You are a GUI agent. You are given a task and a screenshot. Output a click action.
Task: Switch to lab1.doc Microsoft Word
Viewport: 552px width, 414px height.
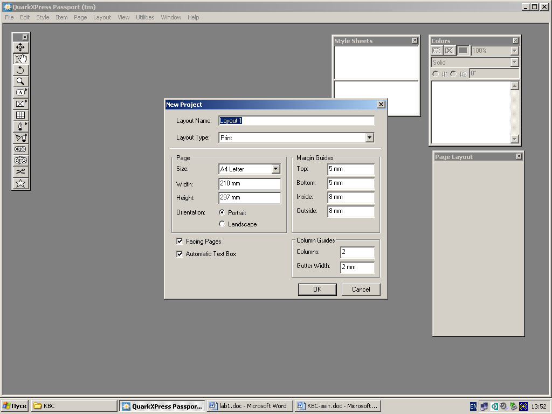click(249, 406)
